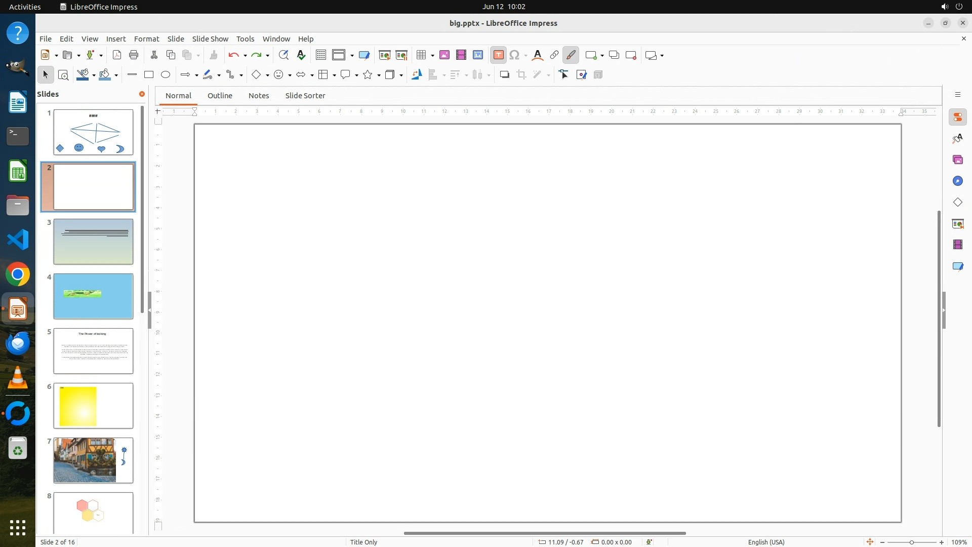The width and height of the screenshot is (972, 547).
Task: Select slide 7 thumbnail with street photo
Action: 93,460
